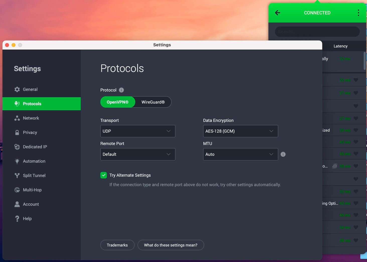Open Split Tunnel settings icon

click(17, 175)
